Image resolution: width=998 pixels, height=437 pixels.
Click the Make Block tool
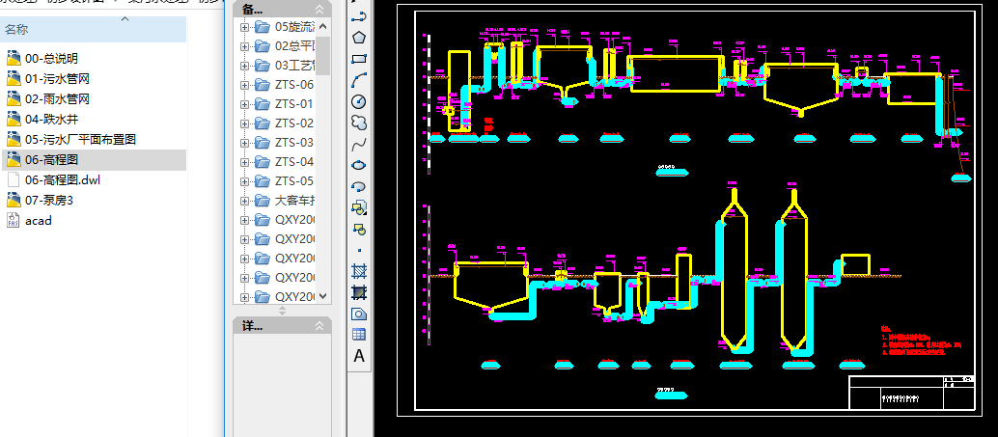point(359,229)
